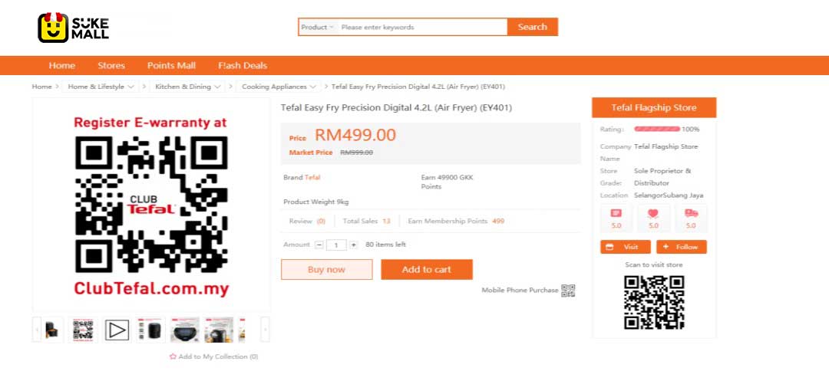The image size is (829, 371).
Task: Click the Mobile Phone Purchase QR icon
Action: [x=568, y=291]
